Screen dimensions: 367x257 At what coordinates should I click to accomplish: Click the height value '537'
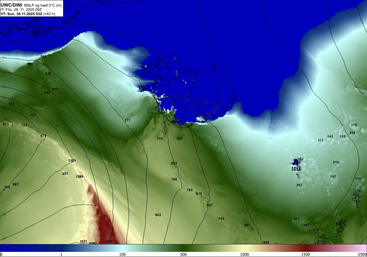(180, 139)
